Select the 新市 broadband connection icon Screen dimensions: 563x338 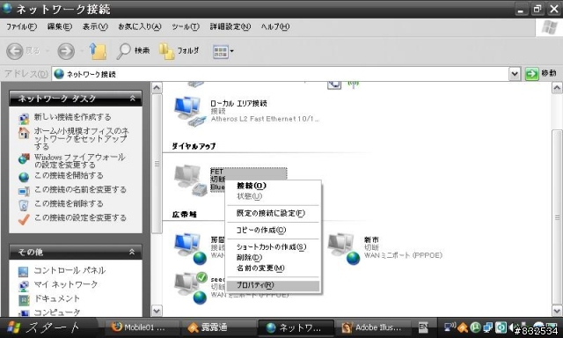pos(344,248)
